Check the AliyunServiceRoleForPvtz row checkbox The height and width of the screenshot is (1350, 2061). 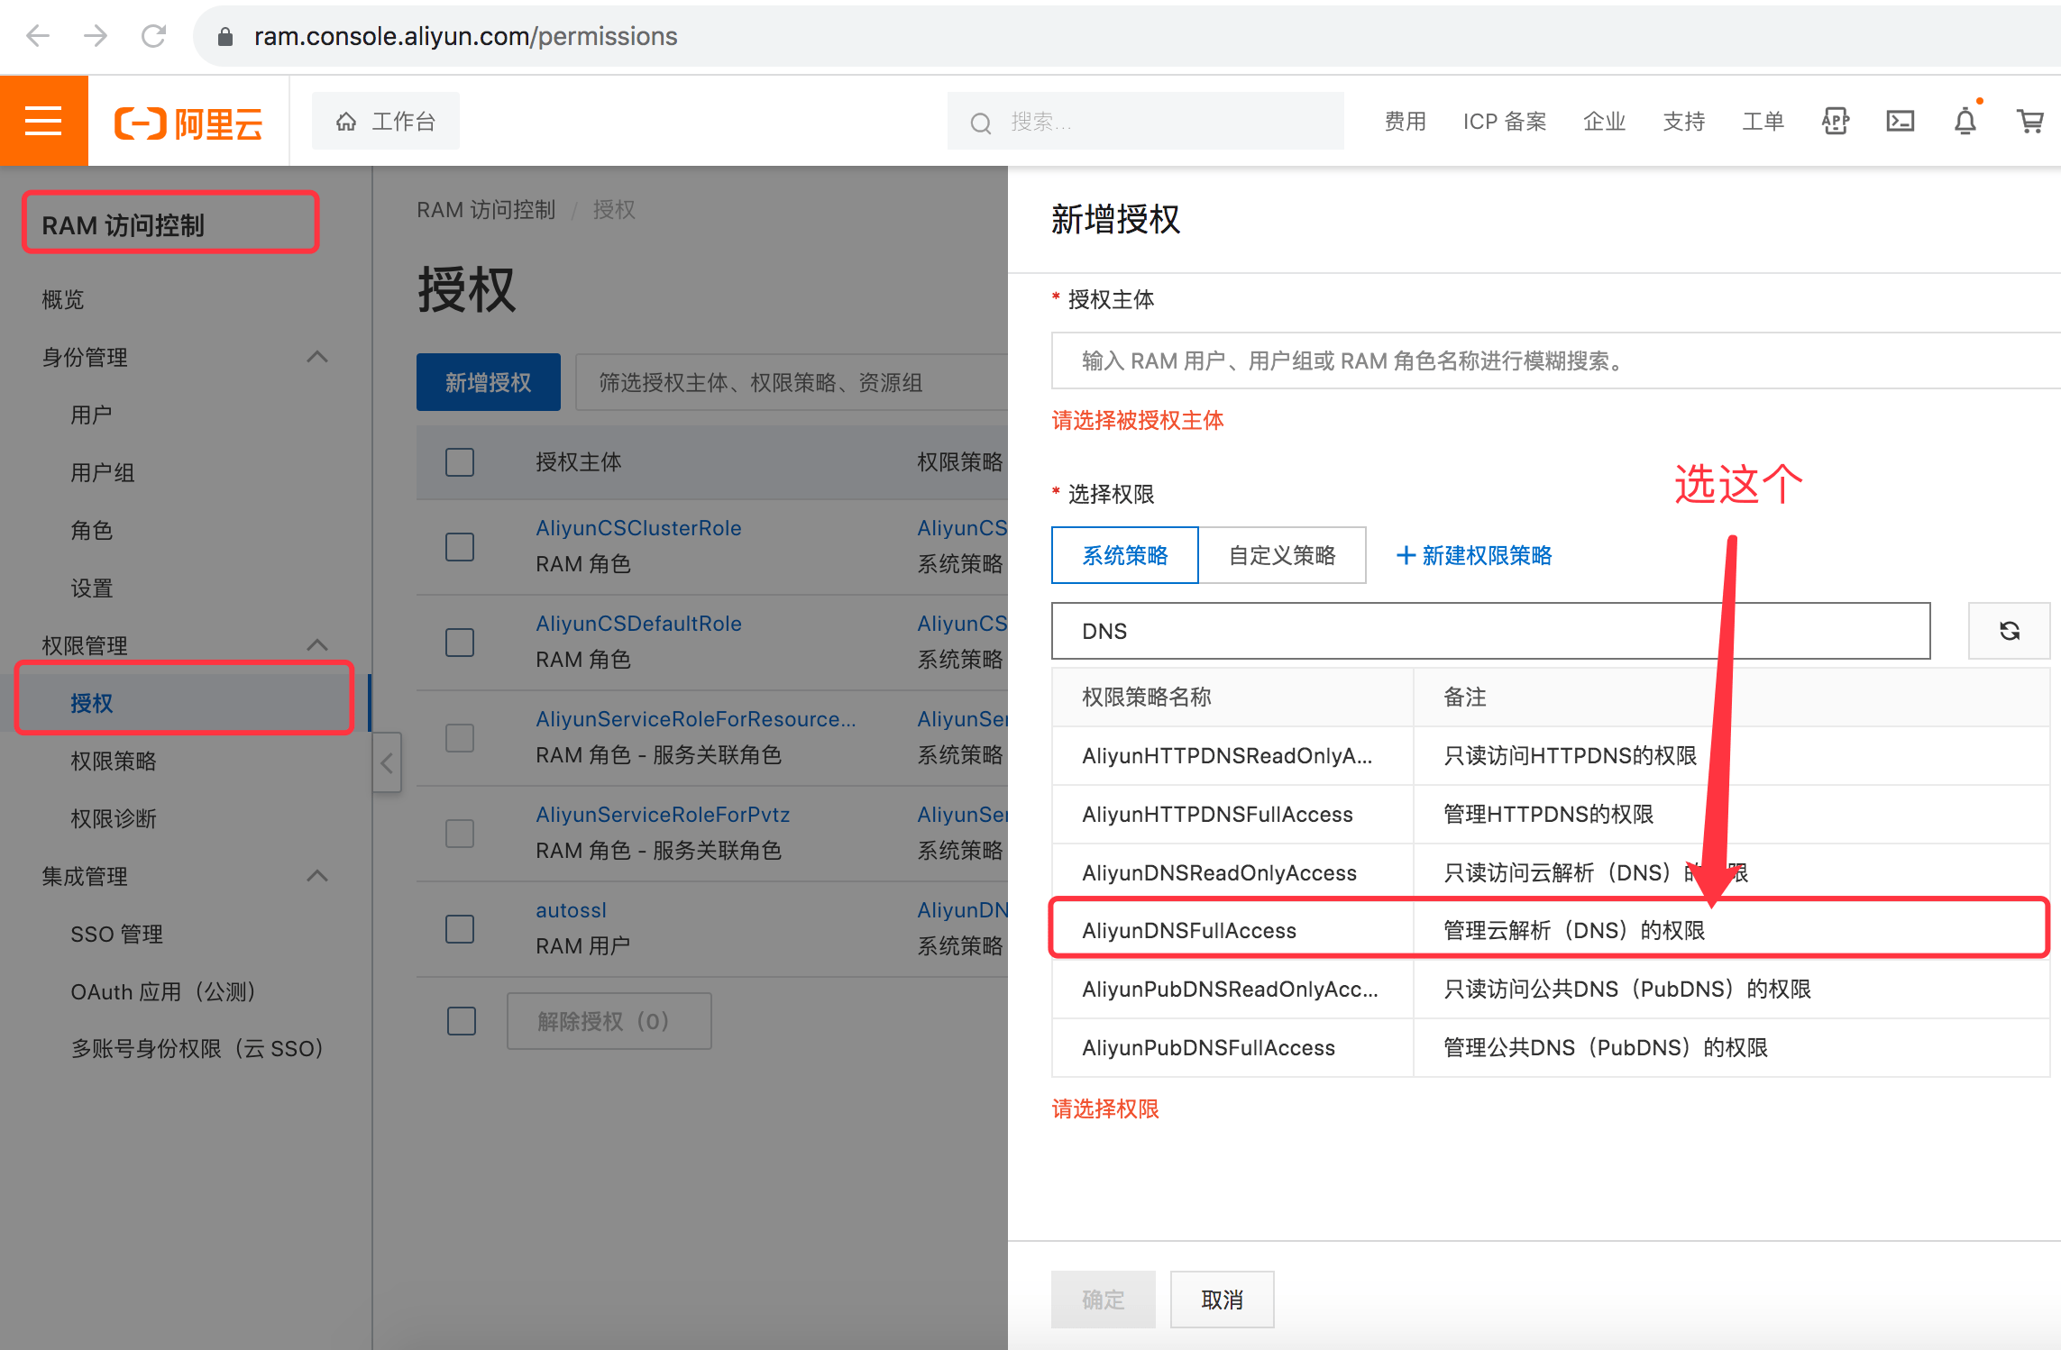(460, 833)
